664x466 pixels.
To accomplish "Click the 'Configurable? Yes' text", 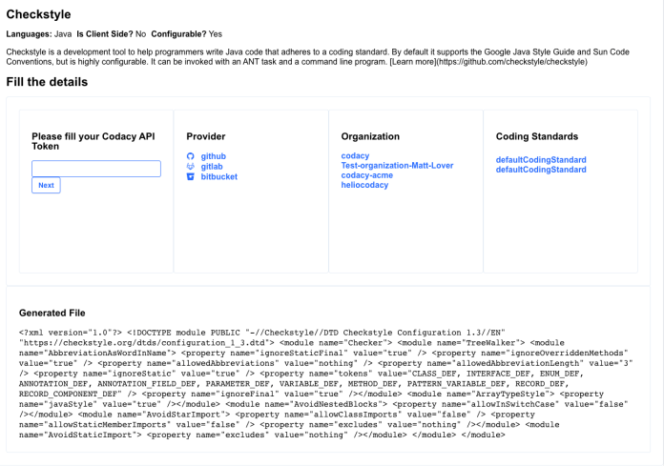I will click(x=186, y=34).
